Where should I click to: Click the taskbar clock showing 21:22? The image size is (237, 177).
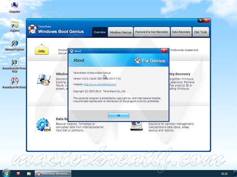pos(224,174)
